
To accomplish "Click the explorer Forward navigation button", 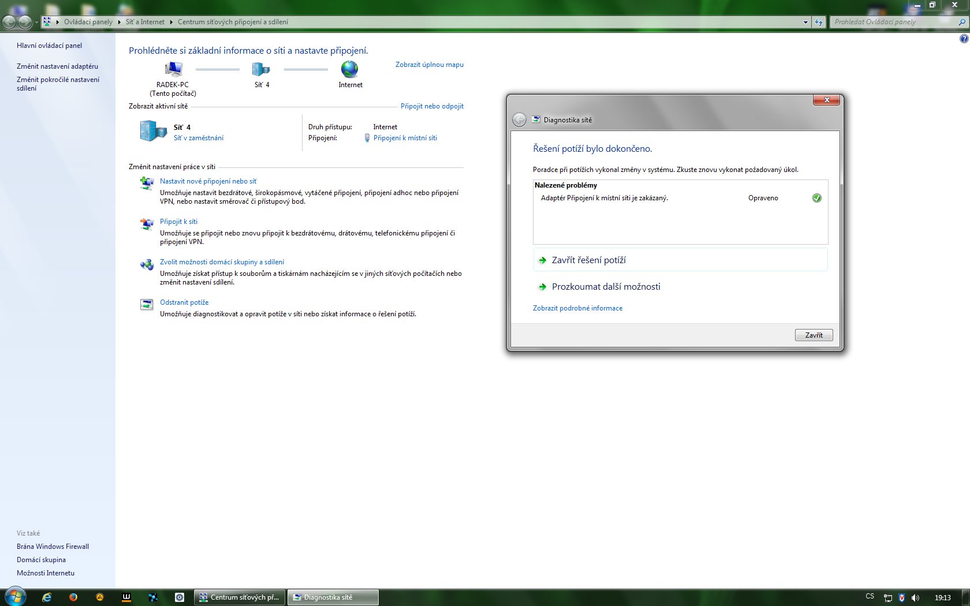I will (x=25, y=22).
